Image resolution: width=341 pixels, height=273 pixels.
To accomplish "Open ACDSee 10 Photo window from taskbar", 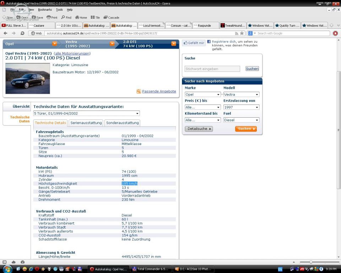I will tap(194, 269).
